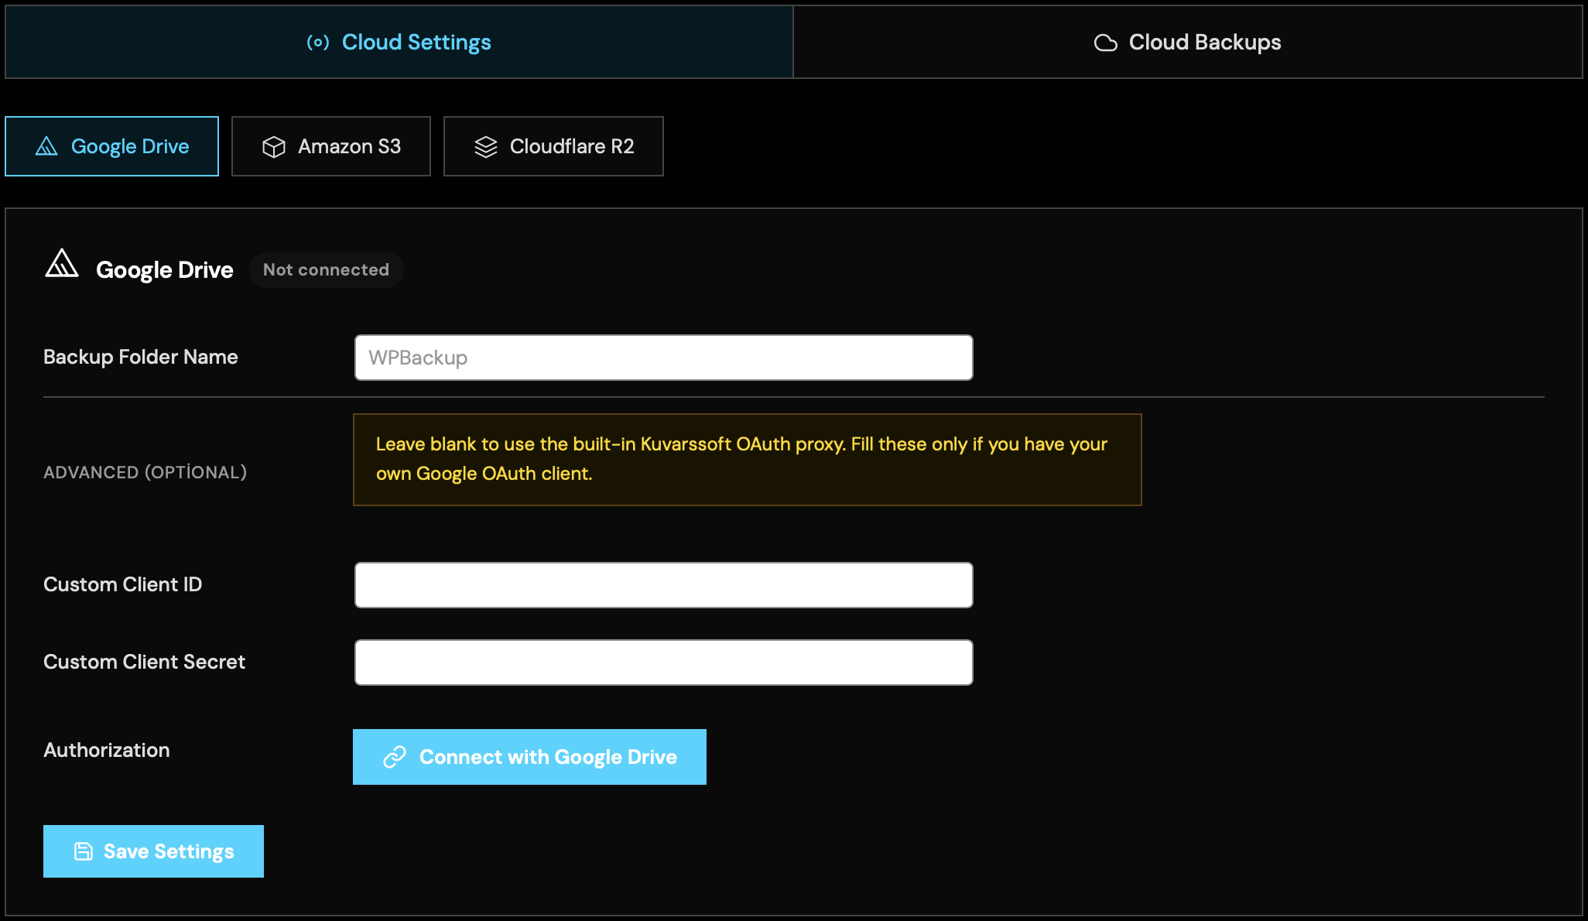Click Connect with Google Drive button
The height and width of the screenshot is (921, 1588).
click(529, 757)
